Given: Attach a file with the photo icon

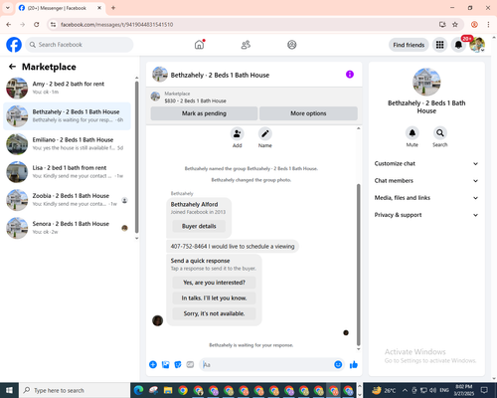Looking at the screenshot, I should (166, 365).
